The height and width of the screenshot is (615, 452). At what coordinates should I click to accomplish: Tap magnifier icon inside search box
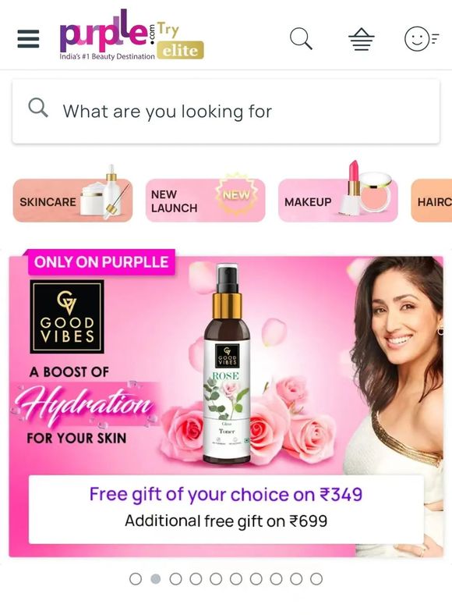(x=38, y=108)
